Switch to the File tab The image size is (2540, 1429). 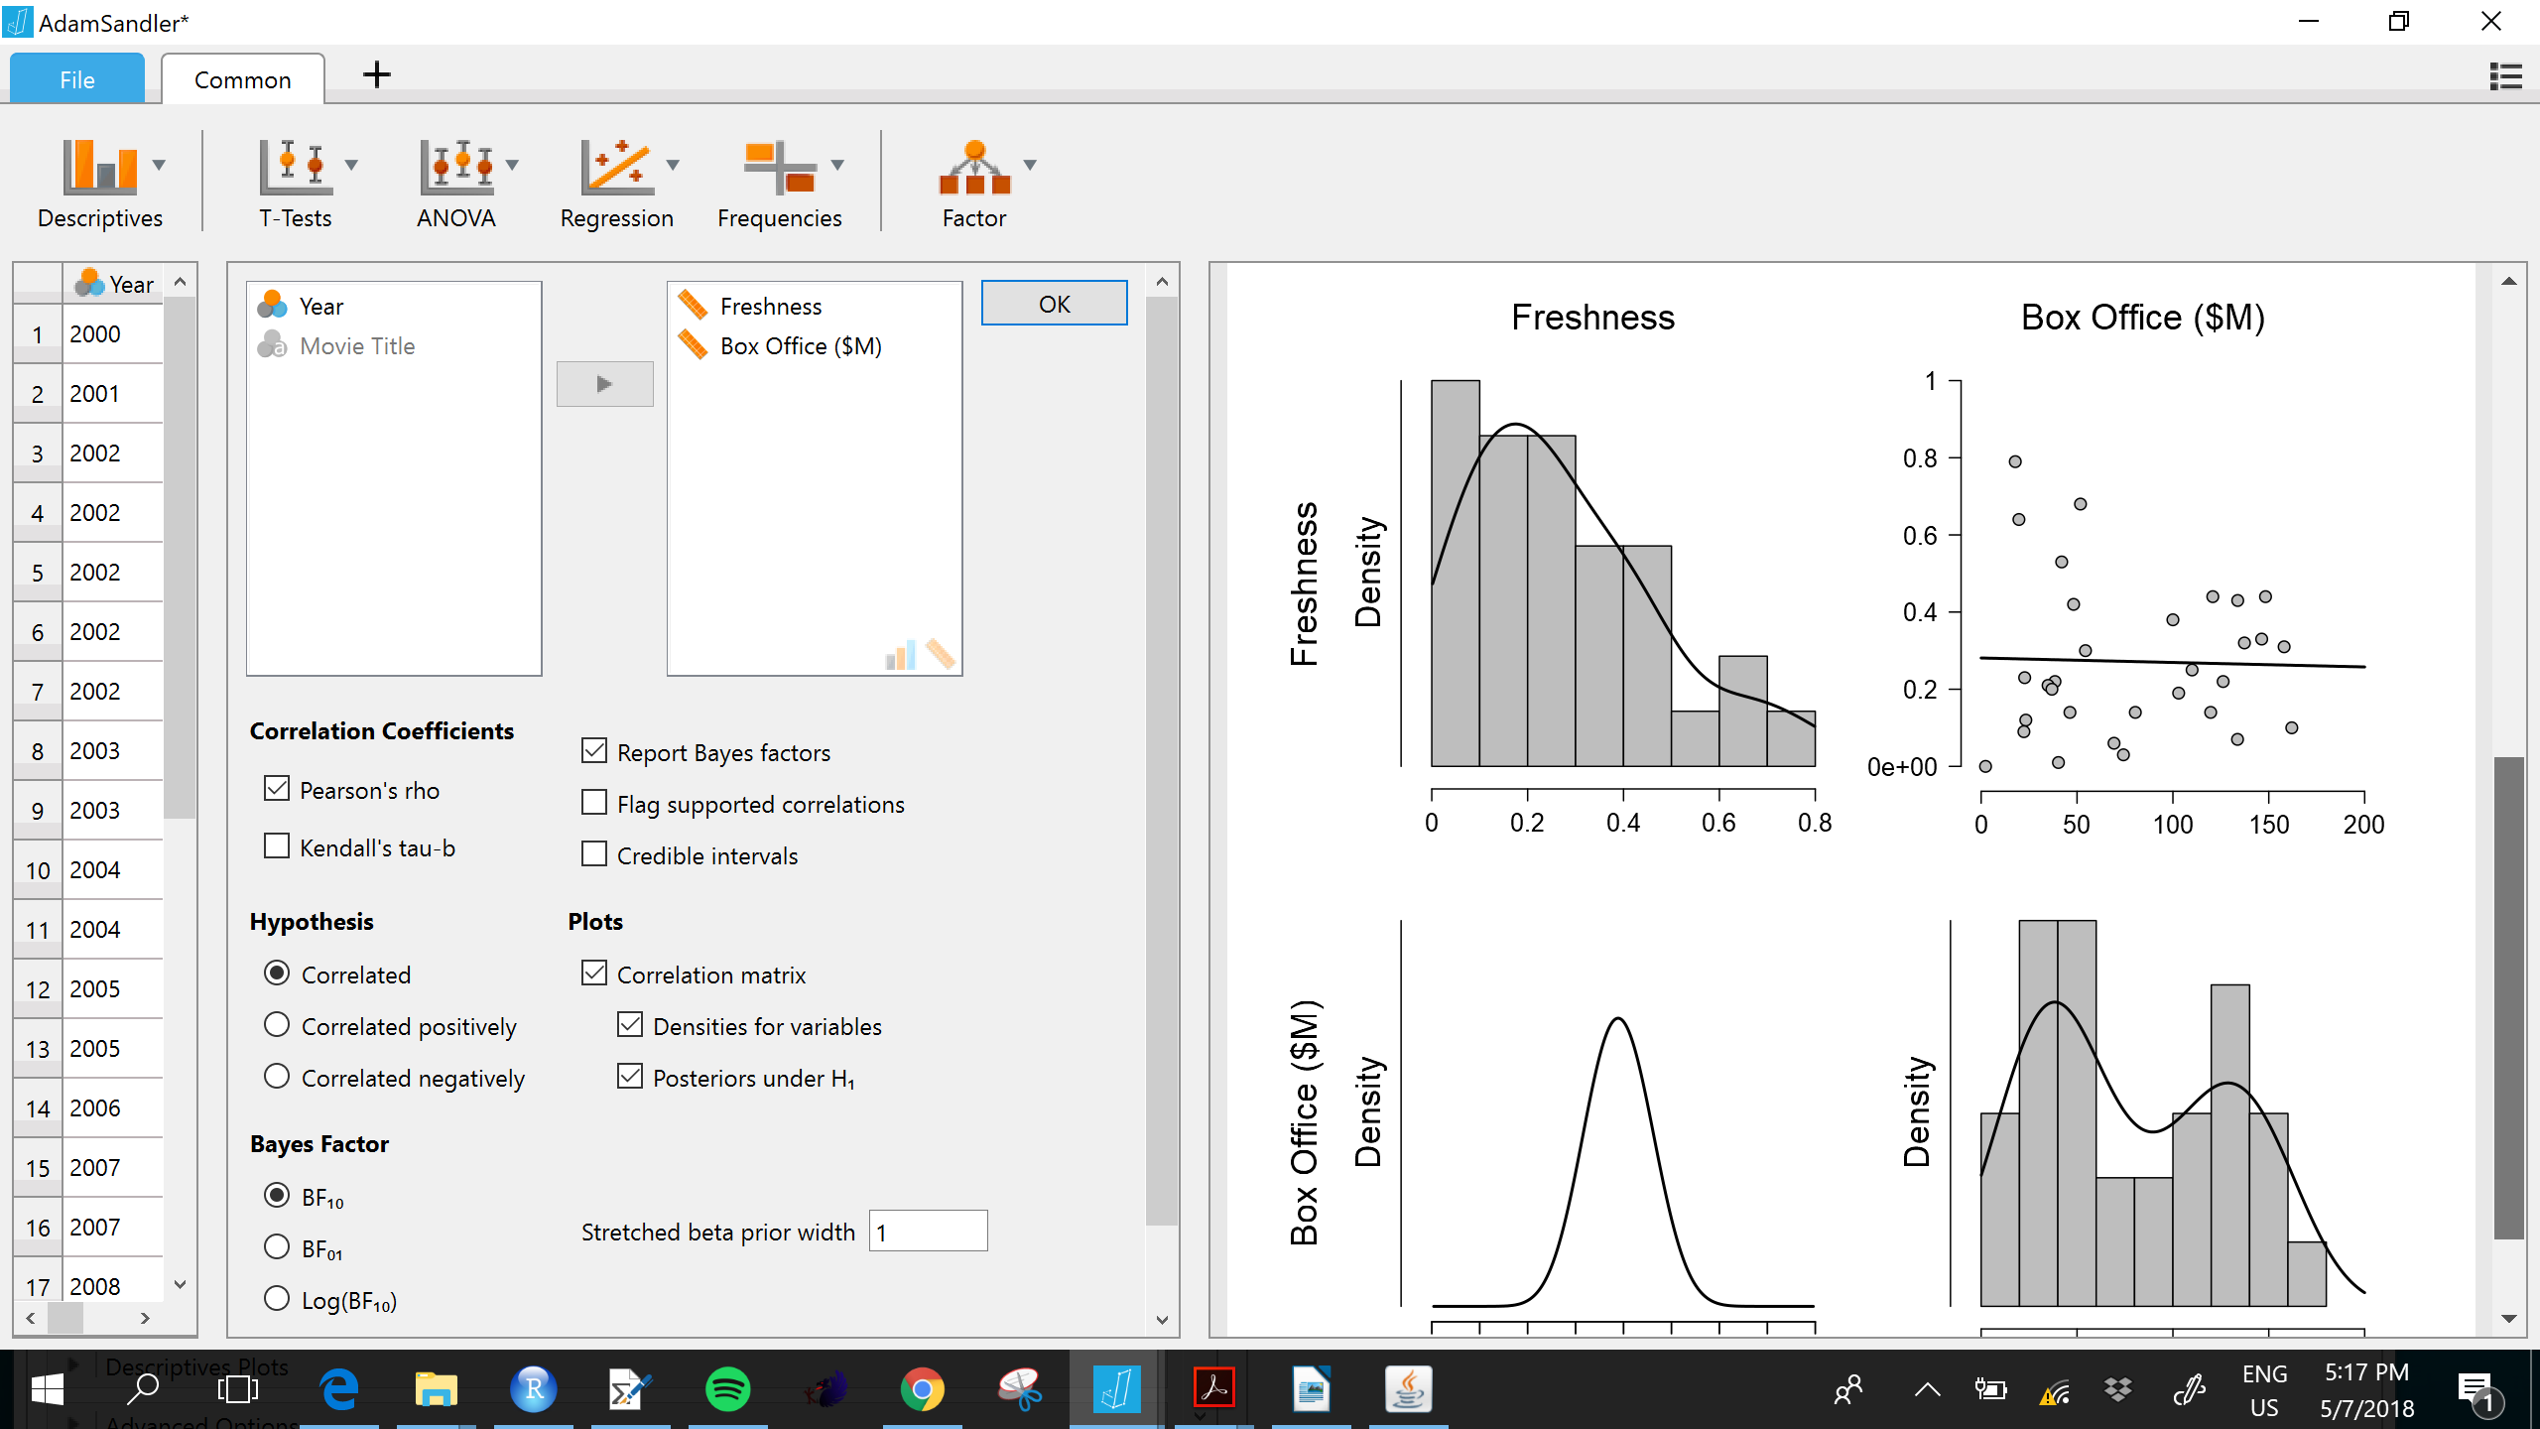click(x=76, y=78)
